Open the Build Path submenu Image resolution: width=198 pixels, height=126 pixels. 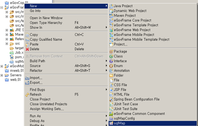pos(37,61)
